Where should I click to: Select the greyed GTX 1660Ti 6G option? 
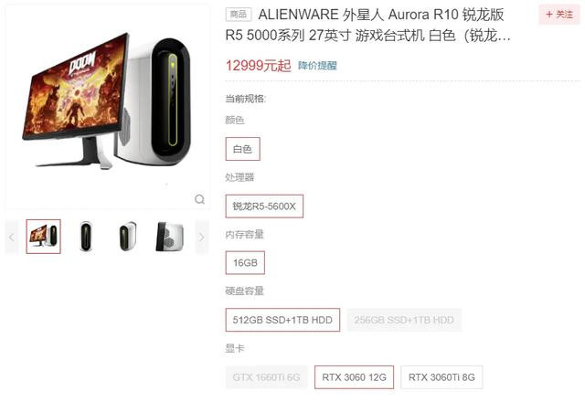point(266,377)
